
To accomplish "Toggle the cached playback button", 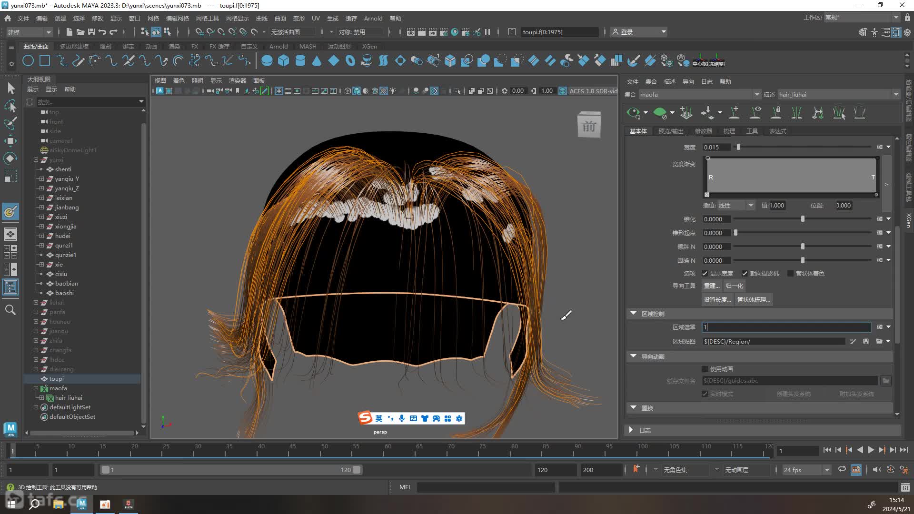I will coord(856,469).
